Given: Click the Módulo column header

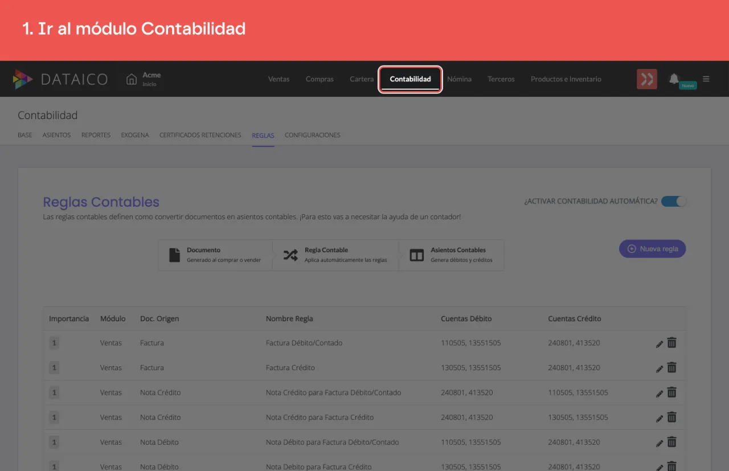Looking at the screenshot, I should (x=113, y=319).
